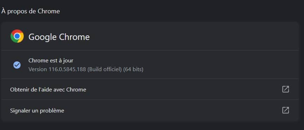Select "Signaler un problème" entry
Viewport: 304px width, 130px height.
coord(150,111)
